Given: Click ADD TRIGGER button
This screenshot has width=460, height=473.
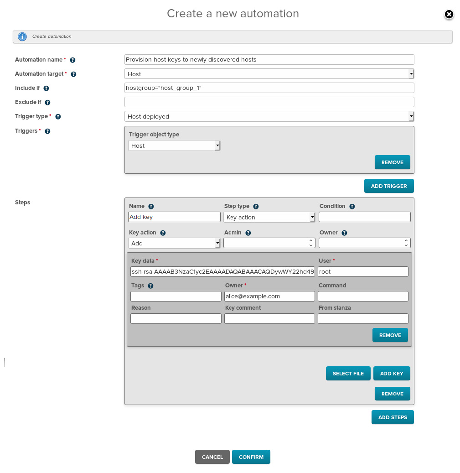Looking at the screenshot, I should tap(389, 186).
